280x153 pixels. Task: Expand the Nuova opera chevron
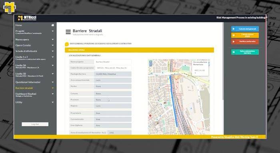(x=53, y=40)
